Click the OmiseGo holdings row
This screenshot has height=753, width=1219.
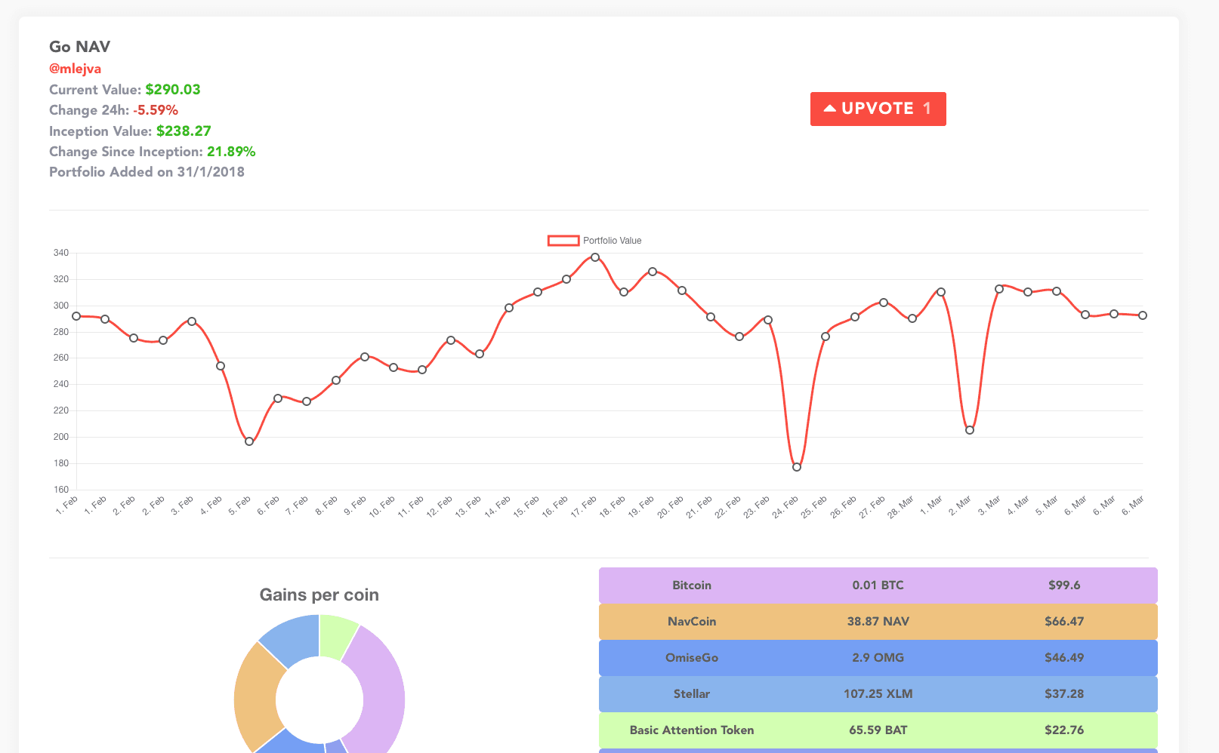click(x=878, y=658)
